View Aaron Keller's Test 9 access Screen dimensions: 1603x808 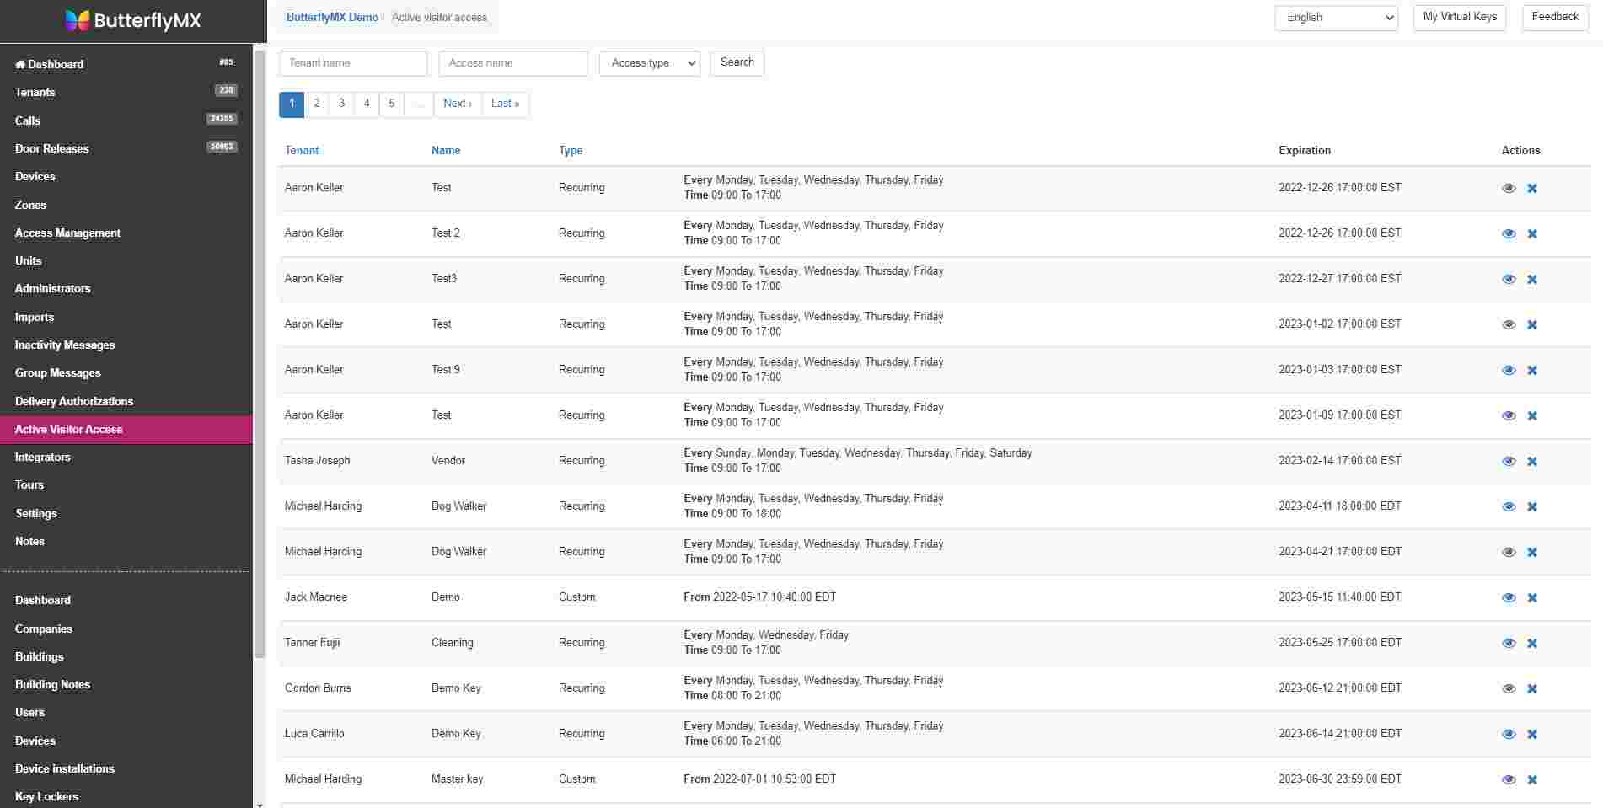[x=1508, y=370]
